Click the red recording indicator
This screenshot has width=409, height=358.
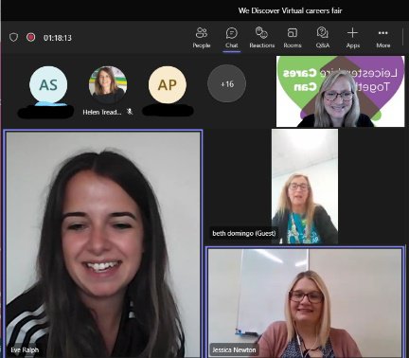point(30,38)
